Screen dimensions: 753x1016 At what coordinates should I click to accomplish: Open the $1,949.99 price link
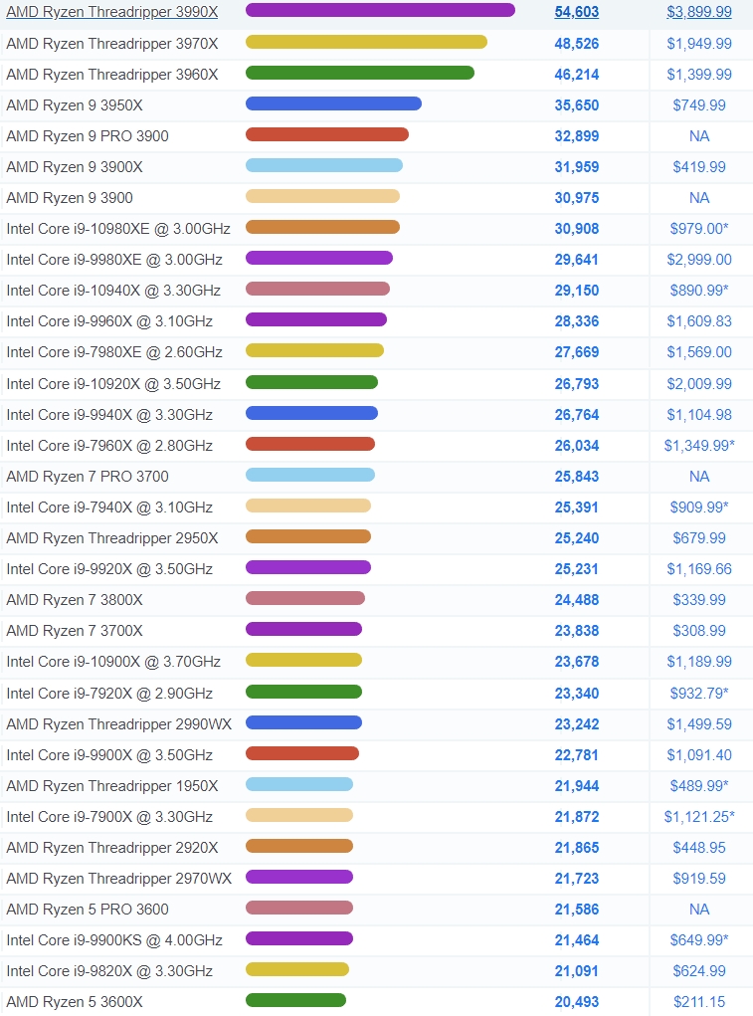coord(699,44)
